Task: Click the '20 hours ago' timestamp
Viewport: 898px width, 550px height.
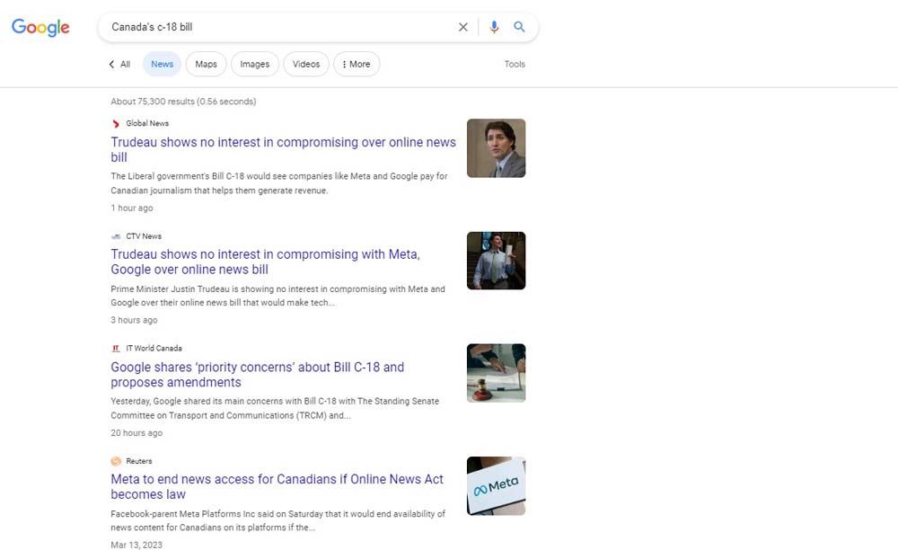Action: point(136,433)
